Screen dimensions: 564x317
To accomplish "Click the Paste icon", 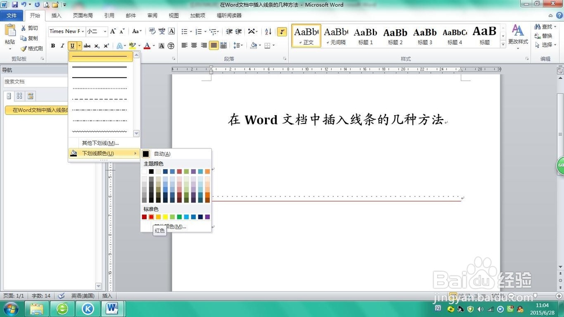I will [10, 30].
